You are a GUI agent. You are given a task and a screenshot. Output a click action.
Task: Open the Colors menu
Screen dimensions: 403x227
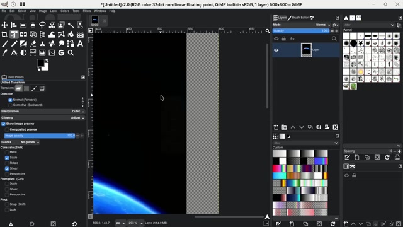click(65, 11)
